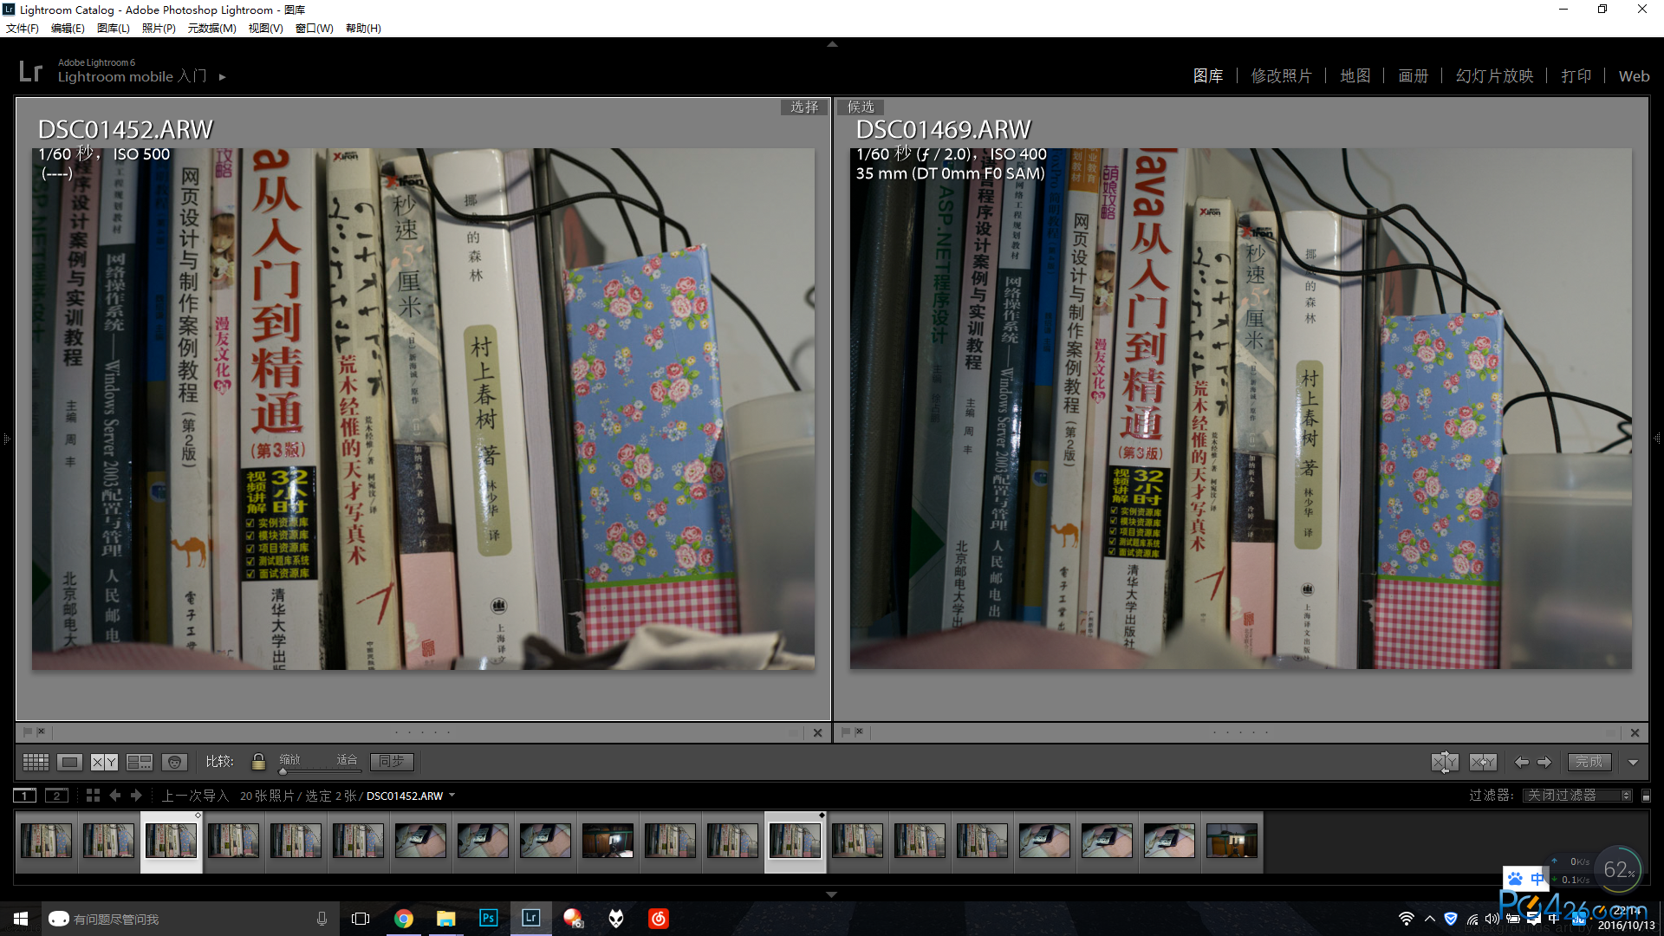1664x936 pixels.
Task: Flag the left Select photo as picked
Action: [28, 731]
